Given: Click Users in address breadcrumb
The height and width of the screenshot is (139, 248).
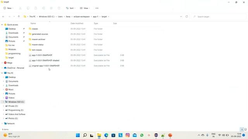Looking at the screenshot, I should [x=60, y=17].
